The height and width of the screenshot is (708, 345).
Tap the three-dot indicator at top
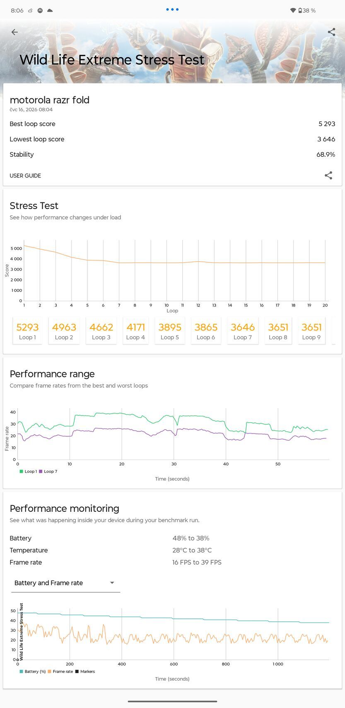172,9
